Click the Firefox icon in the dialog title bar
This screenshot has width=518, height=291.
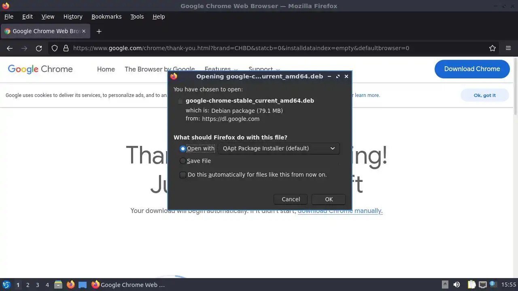tap(174, 76)
